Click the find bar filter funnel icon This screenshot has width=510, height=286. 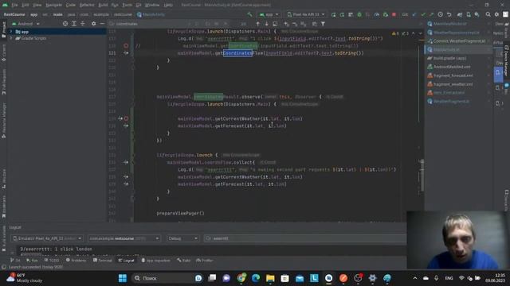click(x=323, y=24)
